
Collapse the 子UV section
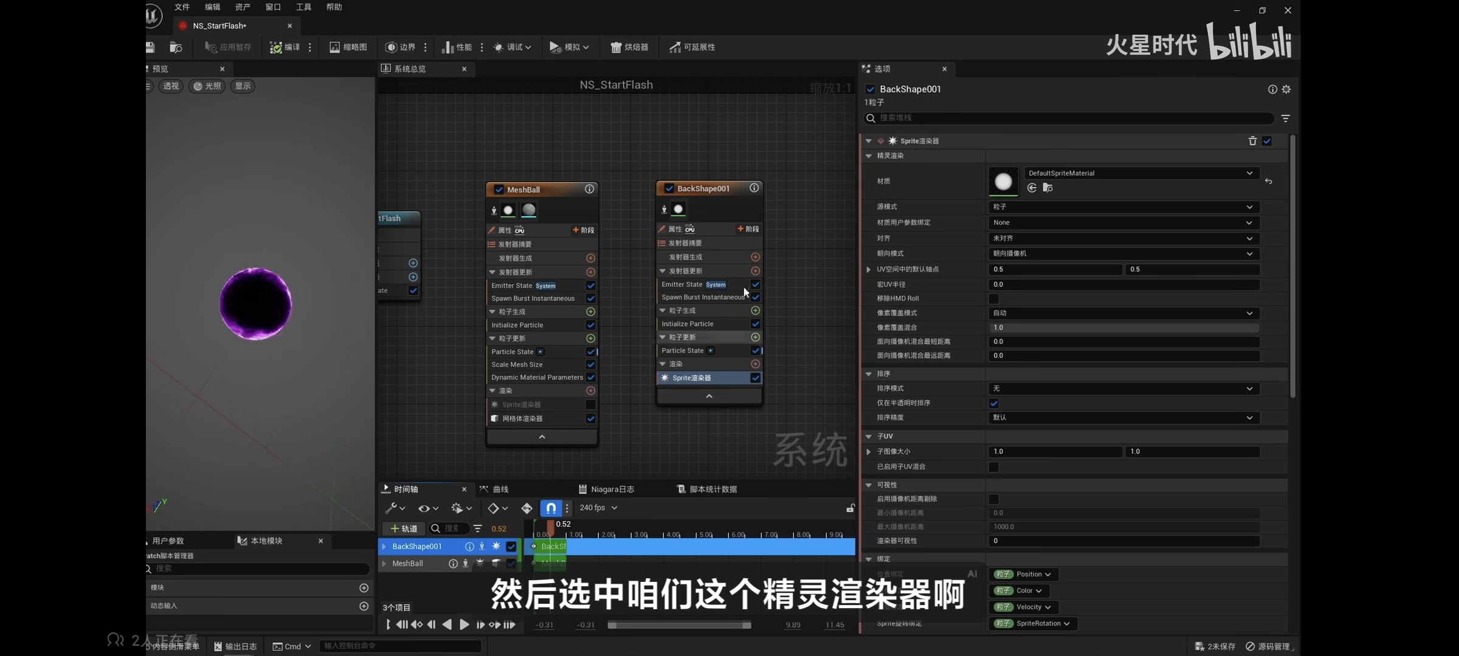click(x=869, y=436)
